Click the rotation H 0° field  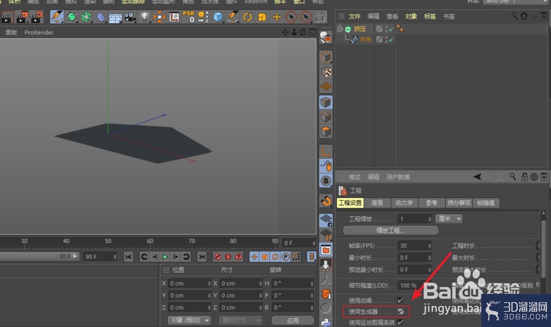[292, 283]
